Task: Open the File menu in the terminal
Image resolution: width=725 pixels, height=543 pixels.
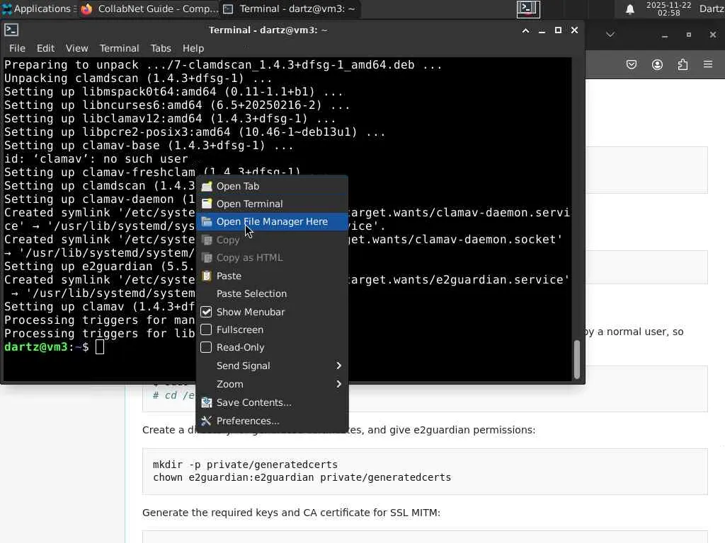Action: [x=17, y=48]
